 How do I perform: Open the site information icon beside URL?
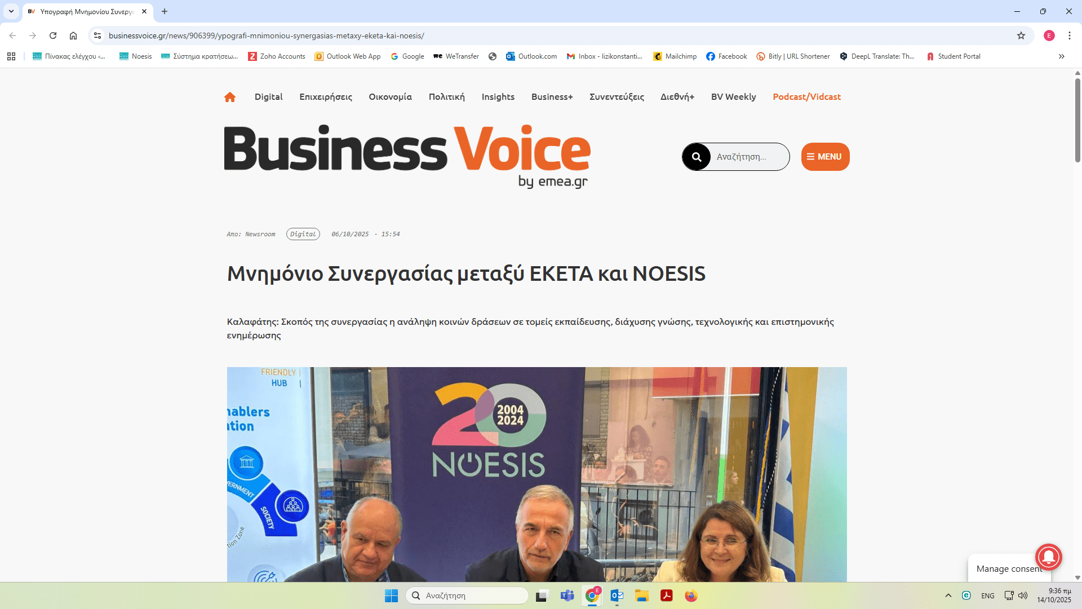97,36
